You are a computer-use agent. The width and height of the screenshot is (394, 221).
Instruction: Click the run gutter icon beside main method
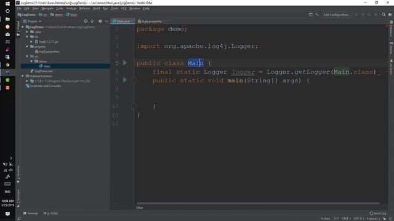pos(125,80)
